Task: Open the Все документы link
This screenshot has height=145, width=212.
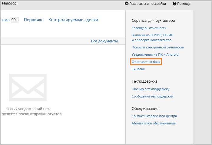Action: [x=104, y=41]
